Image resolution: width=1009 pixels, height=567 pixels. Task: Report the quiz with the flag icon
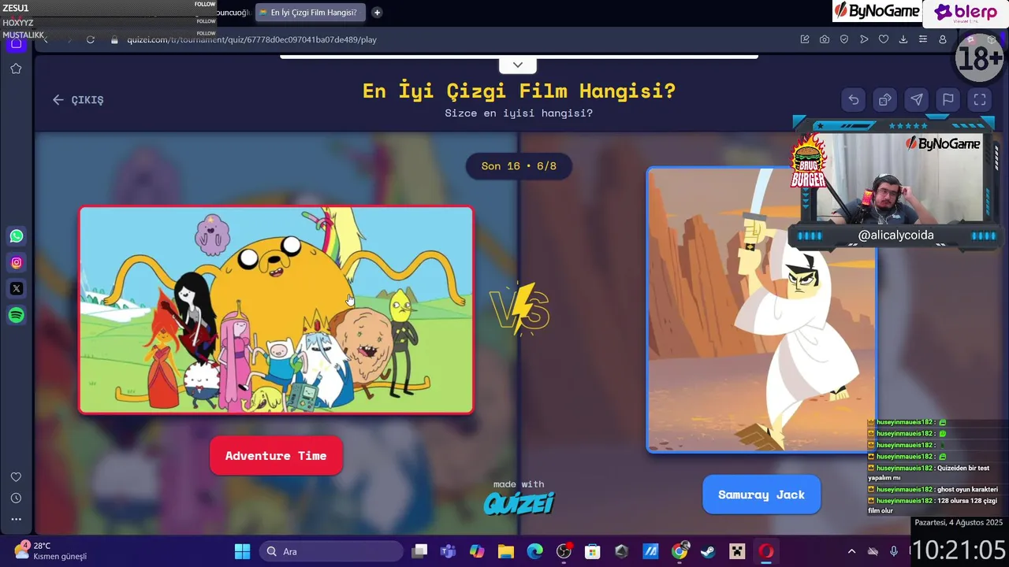coord(948,100)
